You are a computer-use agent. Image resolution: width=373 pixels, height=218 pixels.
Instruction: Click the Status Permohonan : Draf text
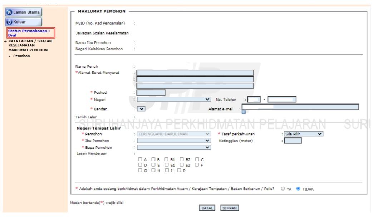click(29, 33)
